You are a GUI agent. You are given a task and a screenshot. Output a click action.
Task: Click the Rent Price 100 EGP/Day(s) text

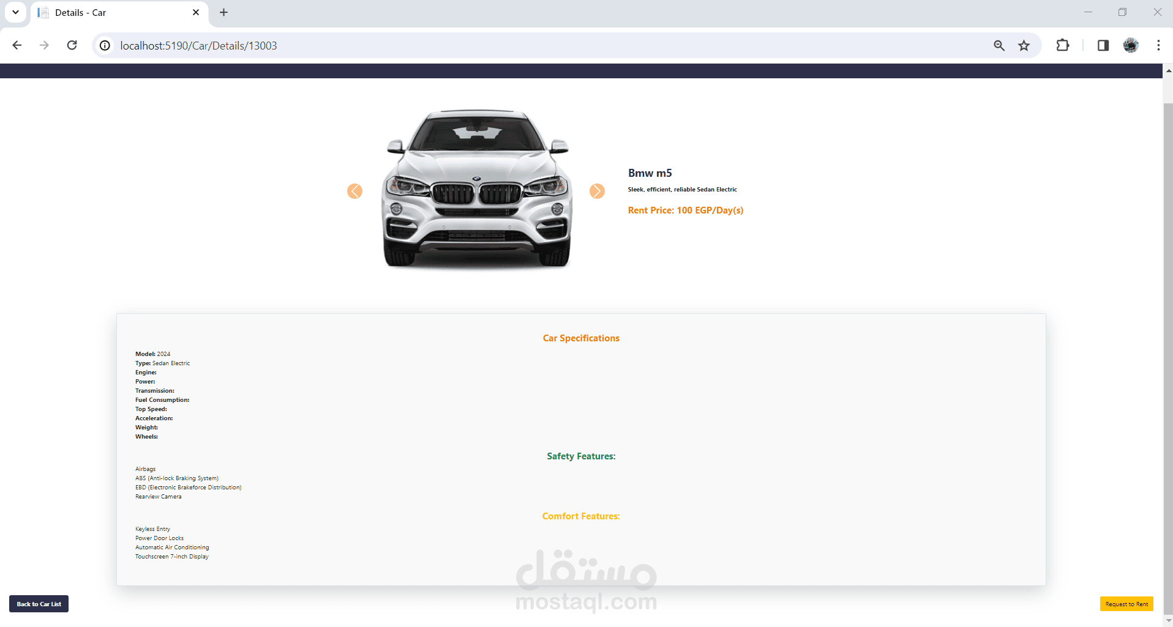(x=686, y=210)
